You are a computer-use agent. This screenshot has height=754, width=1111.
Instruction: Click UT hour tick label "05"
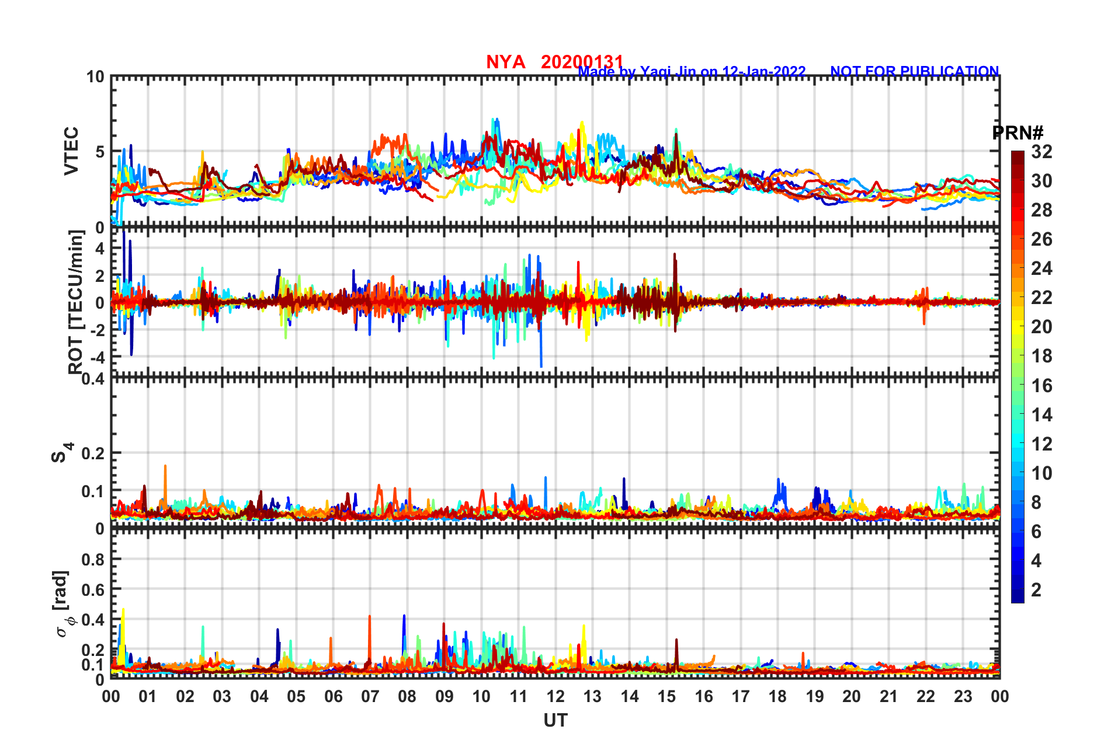[x=296, y=697]
